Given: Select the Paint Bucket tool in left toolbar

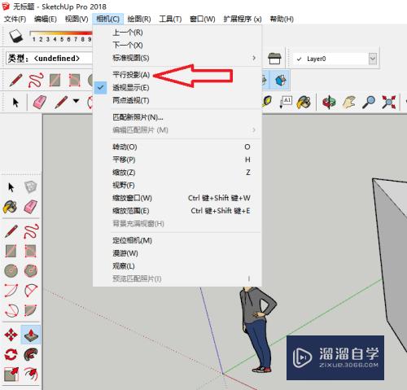Looking at the screenshot, I should (x=11, y=207).
